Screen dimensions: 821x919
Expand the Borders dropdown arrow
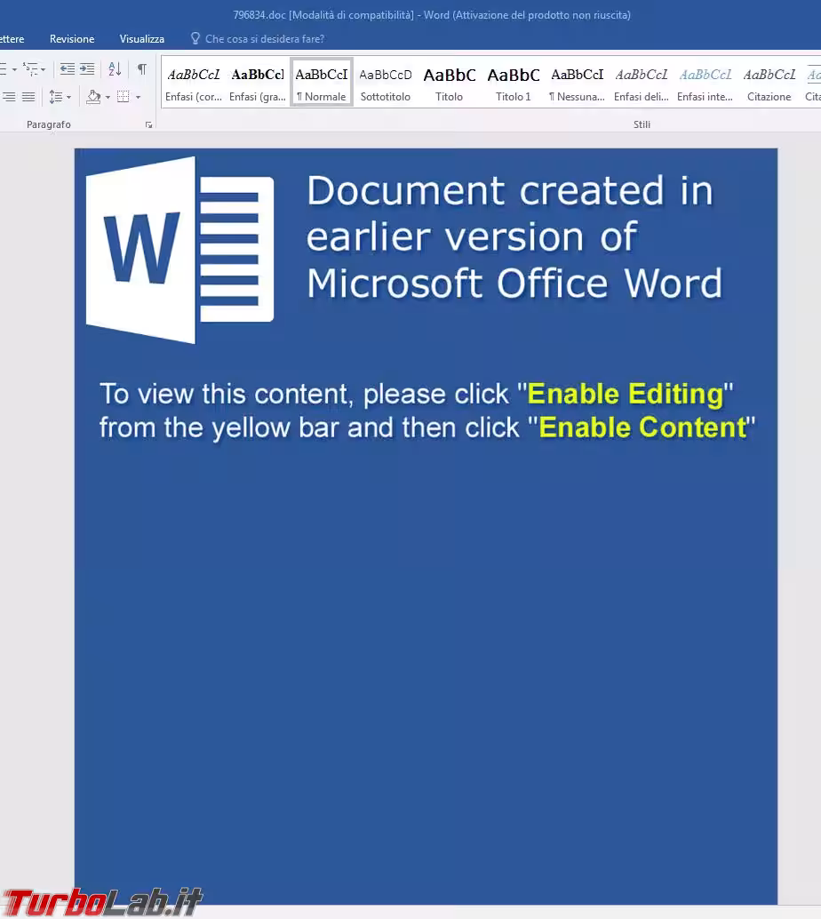click(x=138, y=97)
